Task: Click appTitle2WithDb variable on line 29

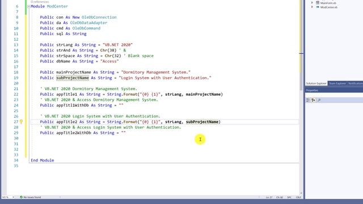Action: coord(74,133)
